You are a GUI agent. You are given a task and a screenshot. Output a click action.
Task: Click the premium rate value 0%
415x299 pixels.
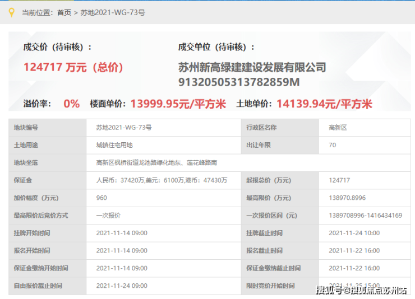click(71, 104)
